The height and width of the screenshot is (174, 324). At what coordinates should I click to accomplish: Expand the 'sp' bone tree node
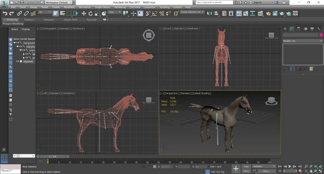pos(24,54)
